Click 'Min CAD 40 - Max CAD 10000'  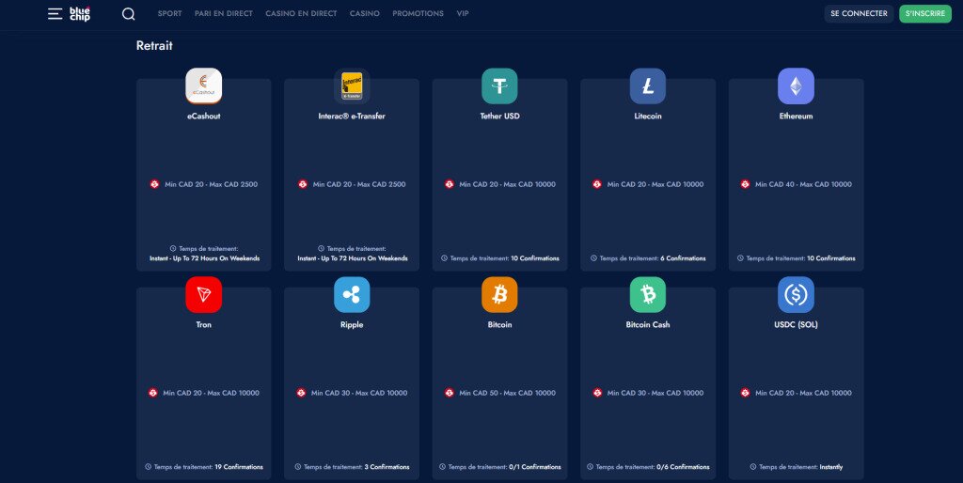click(803, 184)
